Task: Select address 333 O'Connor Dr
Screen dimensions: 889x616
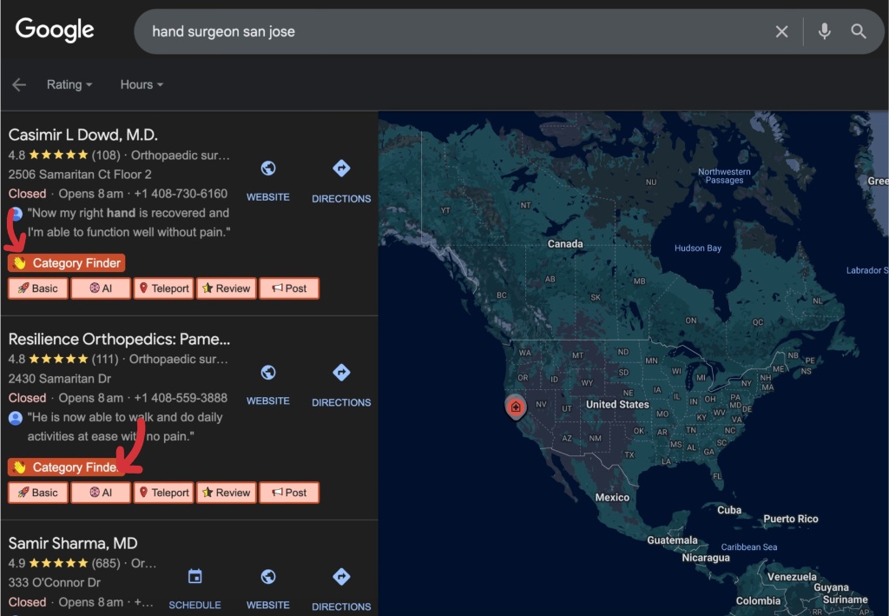Action: 55,582
